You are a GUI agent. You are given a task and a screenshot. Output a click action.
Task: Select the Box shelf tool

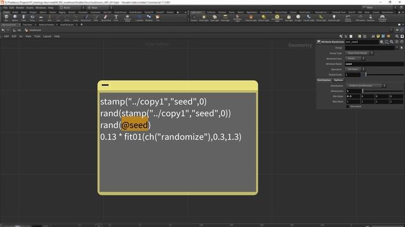click(6, 18)
